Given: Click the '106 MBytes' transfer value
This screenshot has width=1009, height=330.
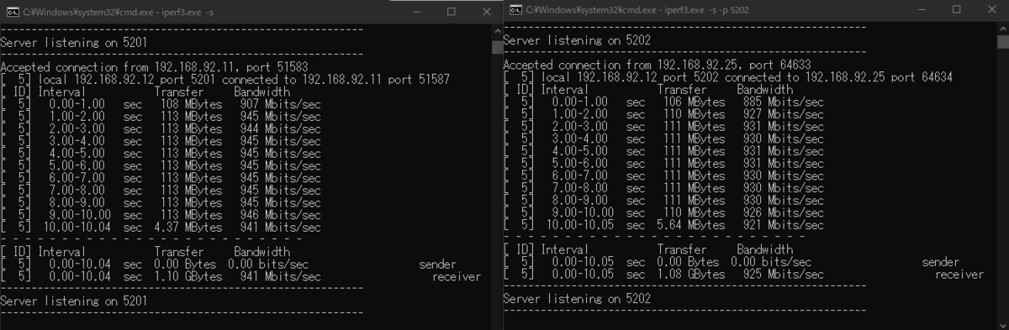Looking at the screenshot, I should coord(694,102).
